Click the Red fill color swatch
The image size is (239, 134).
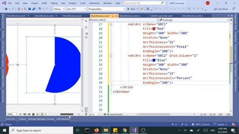point(154,29)
